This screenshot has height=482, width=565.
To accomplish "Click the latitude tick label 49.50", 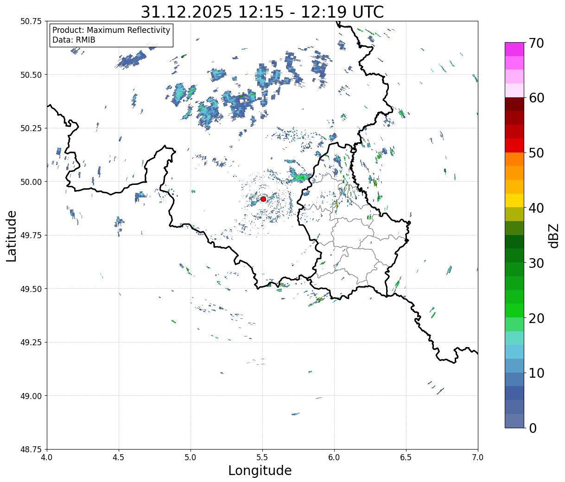I will click(x=31, y=289).
